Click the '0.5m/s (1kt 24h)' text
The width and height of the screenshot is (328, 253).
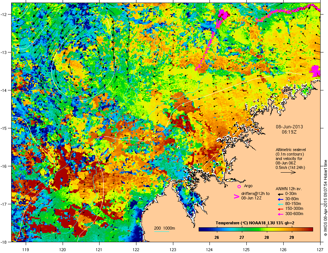(290, 167)
